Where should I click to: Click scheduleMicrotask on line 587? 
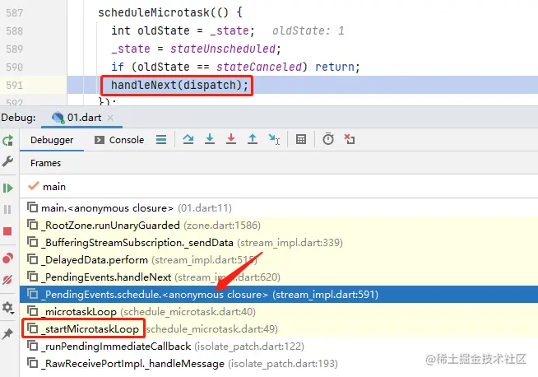[x=154, y=12]
